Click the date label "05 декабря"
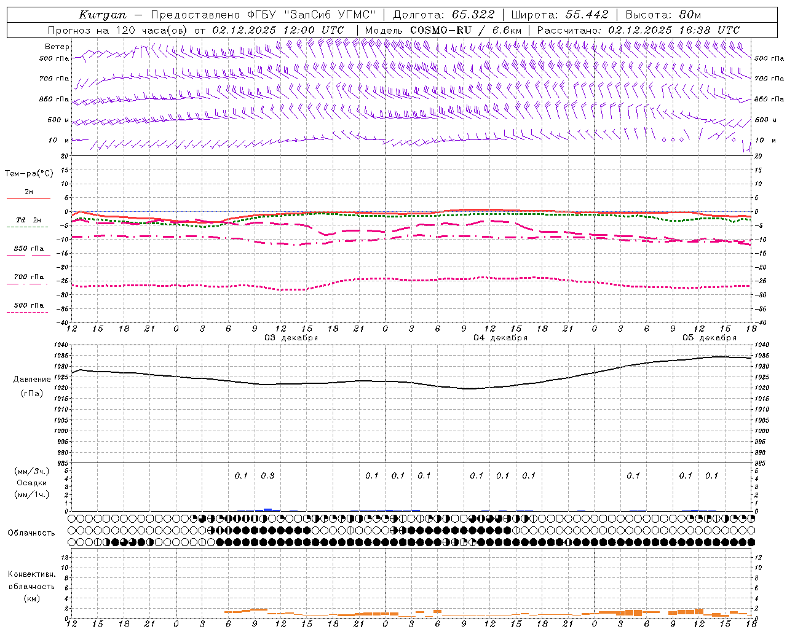This screenshot has height=629, width=787. [710, 338]
